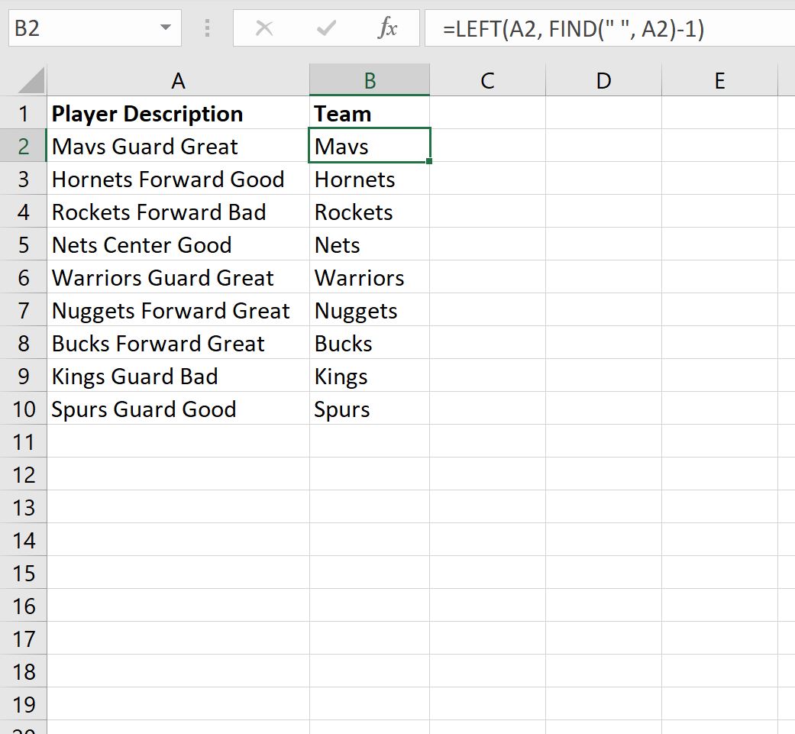The image size is (795, 734).
Task: Click the Enter checkmark icon in formula bar
Action: click(325, 28)
